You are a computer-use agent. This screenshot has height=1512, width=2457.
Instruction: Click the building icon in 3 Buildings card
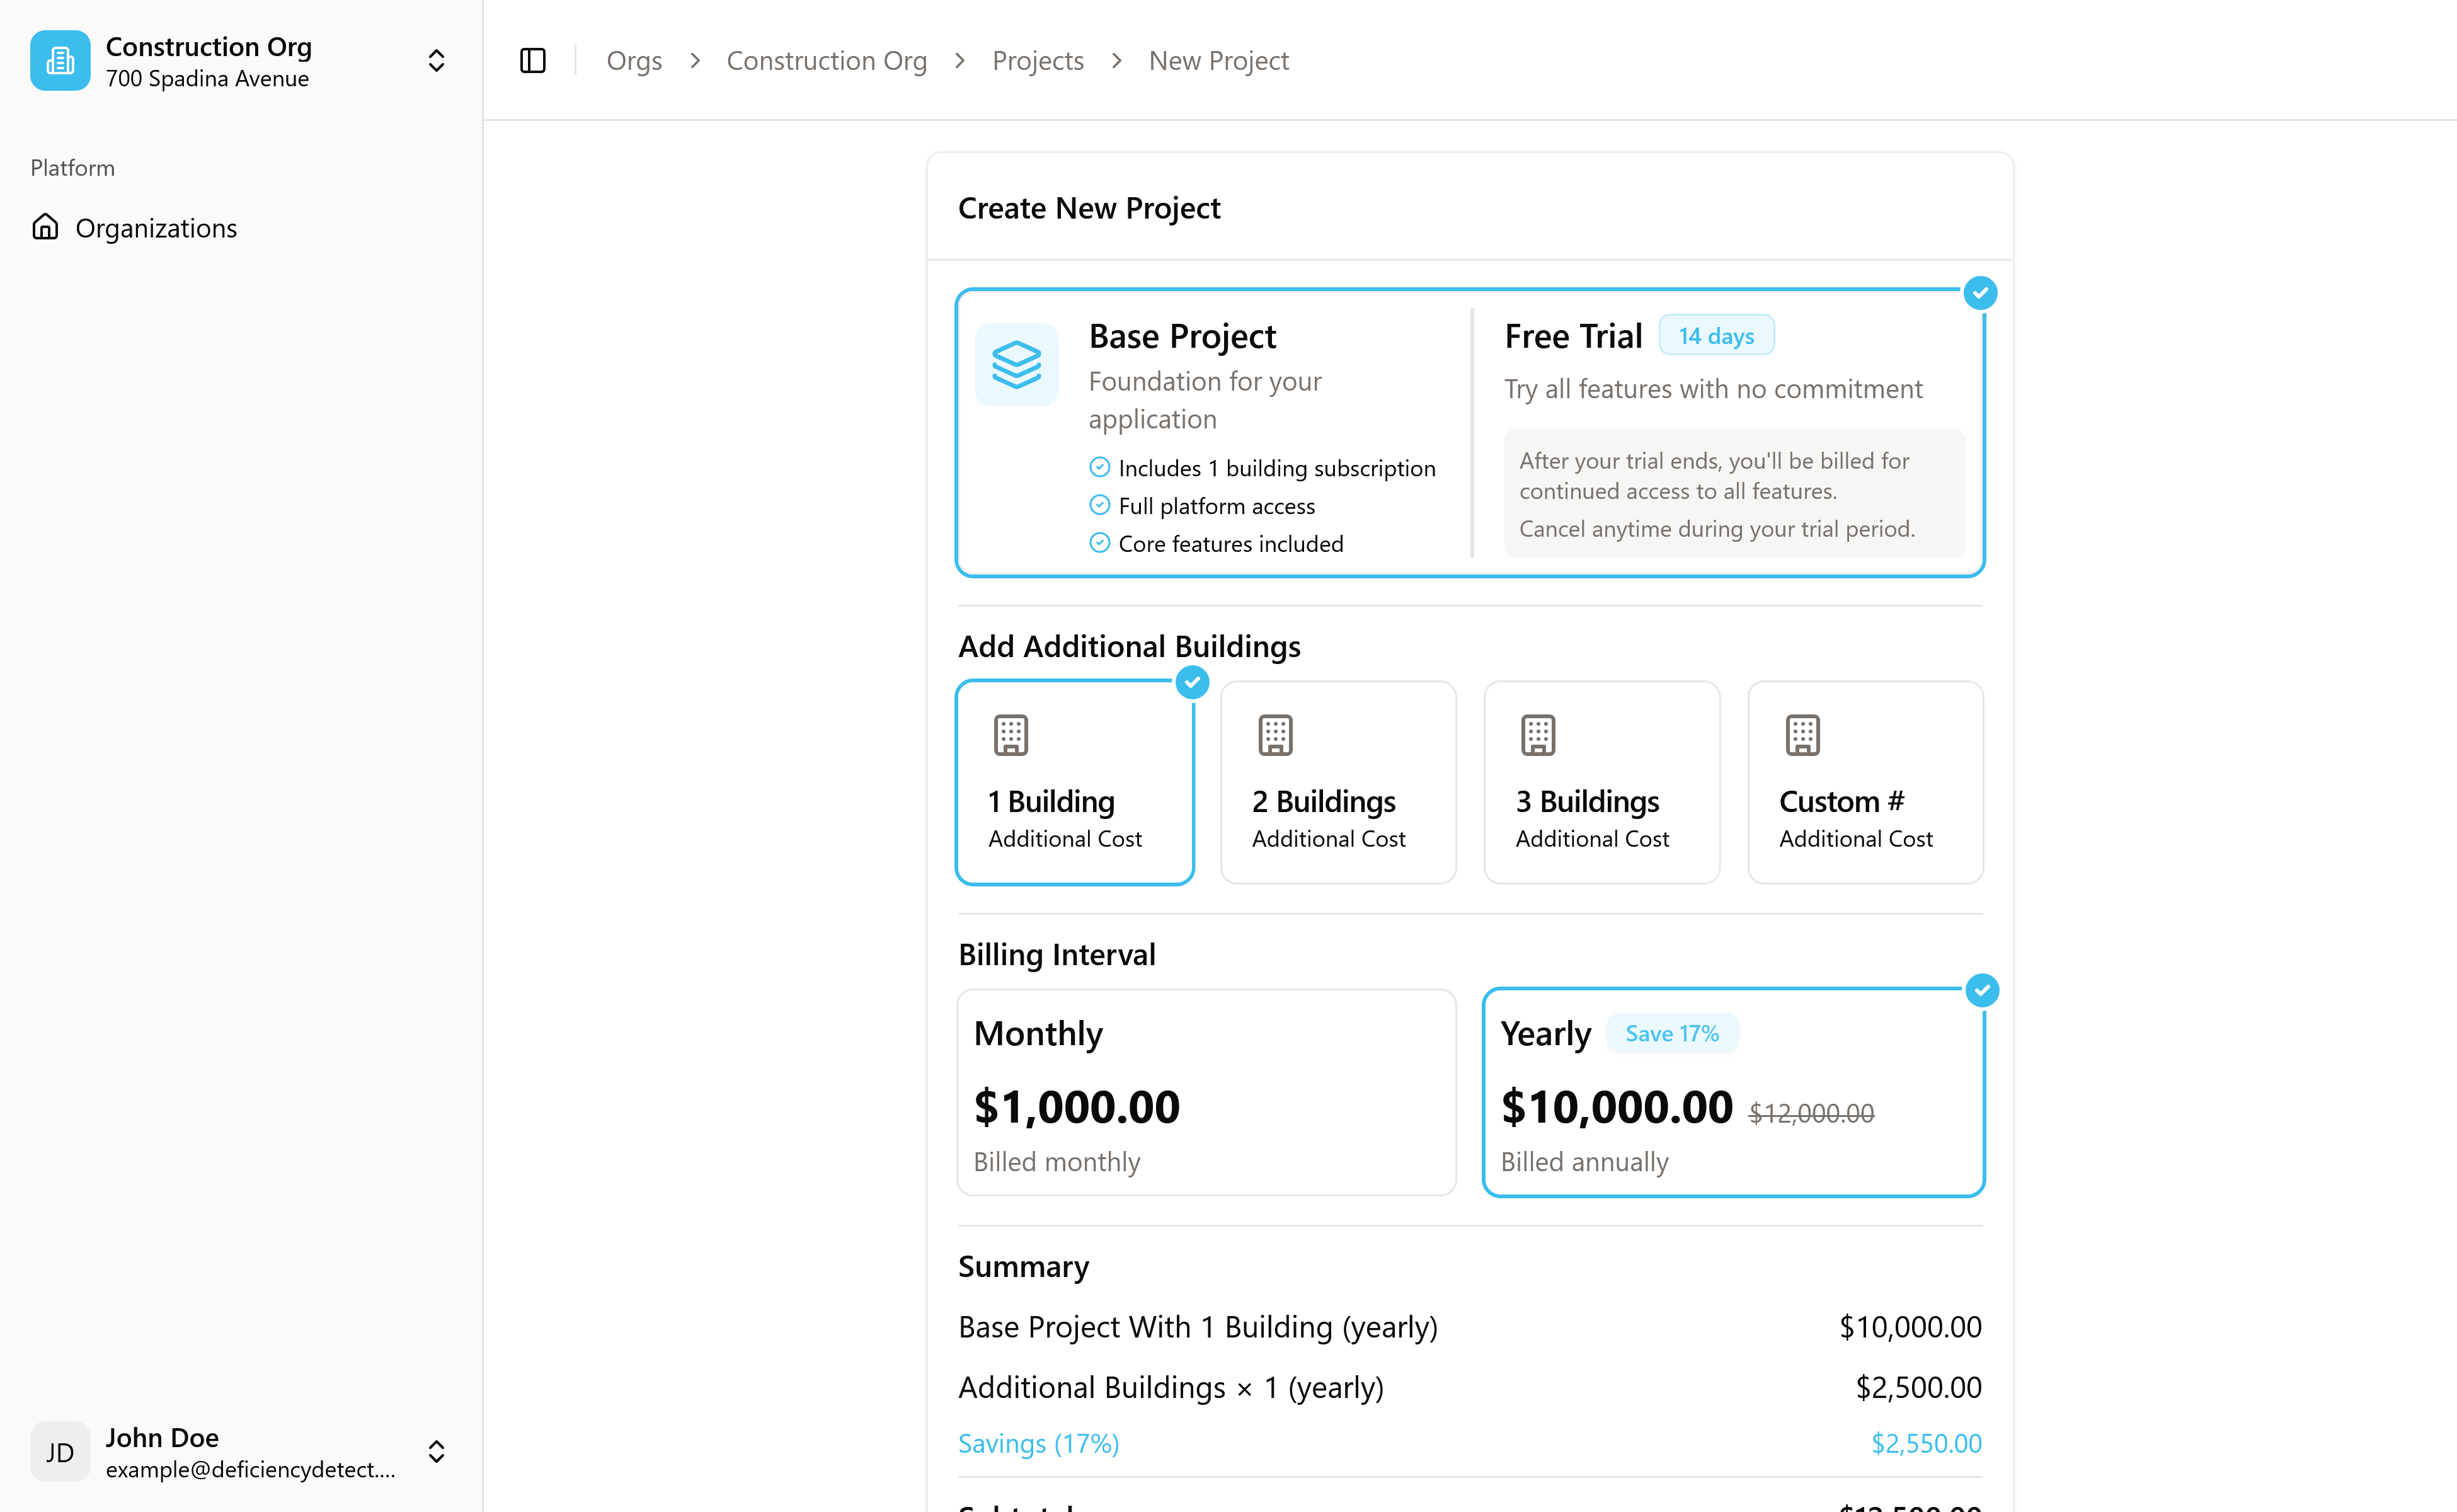coord(1538,735)
